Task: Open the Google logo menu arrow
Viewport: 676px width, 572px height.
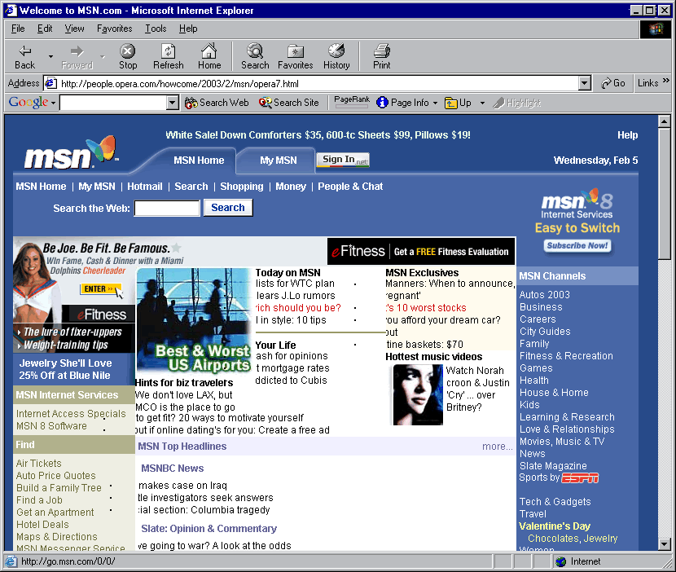Action: click(x=53, y=103)
